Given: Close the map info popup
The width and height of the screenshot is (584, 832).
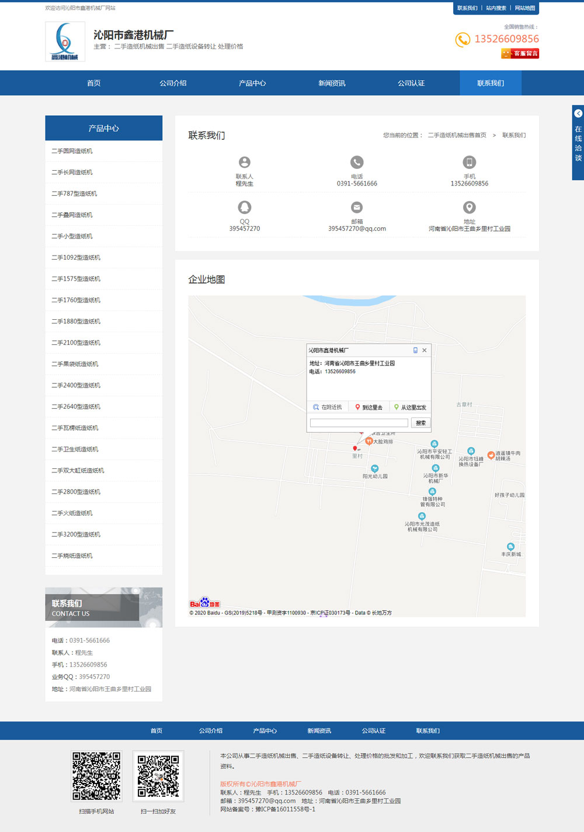Looking at the screenshot, I should (x=425, y=350).
